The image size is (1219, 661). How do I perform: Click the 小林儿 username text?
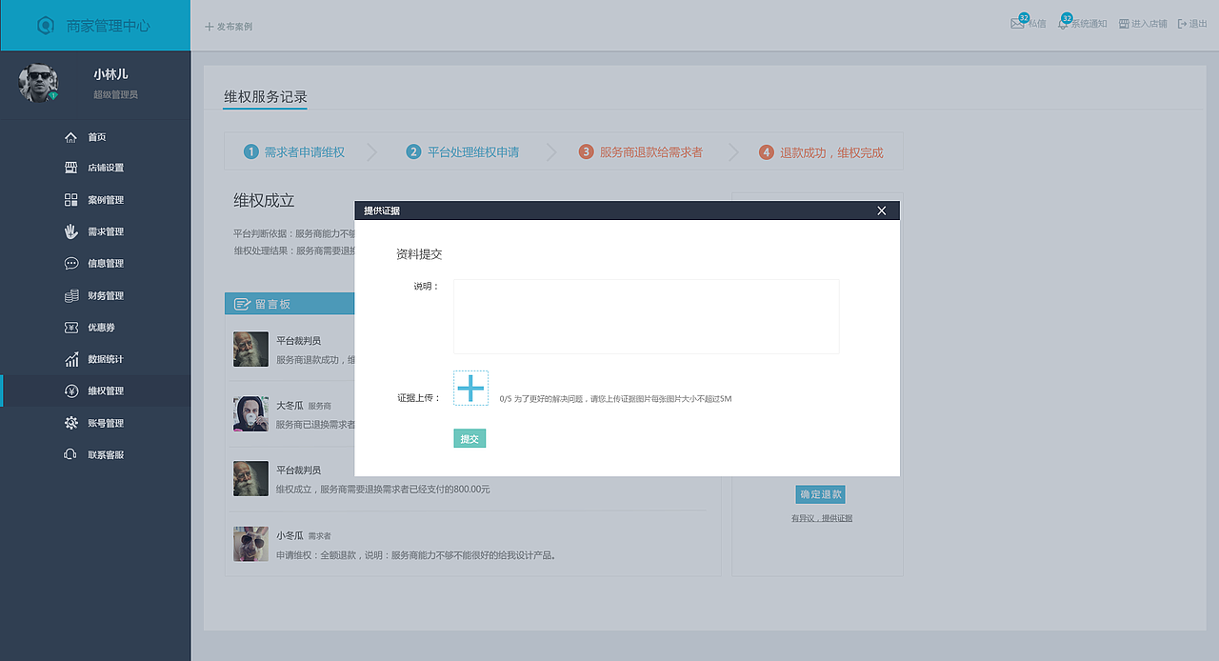[110, 74]
